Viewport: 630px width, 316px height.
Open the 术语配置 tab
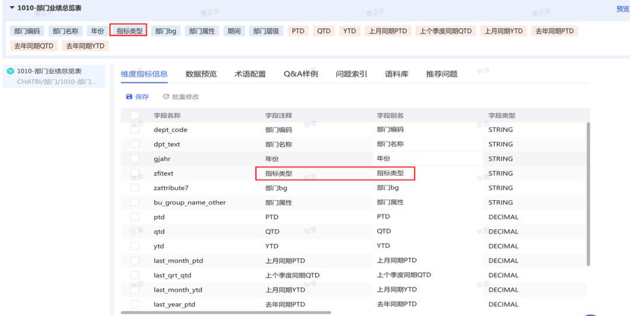(250, 74)
